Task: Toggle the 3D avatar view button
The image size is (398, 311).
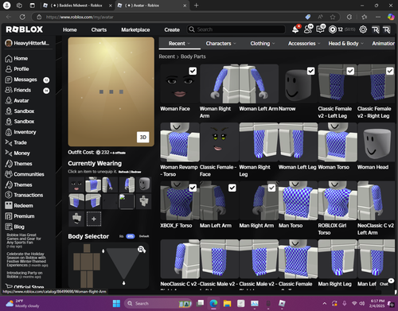Action: pyautogui.click(x=143, y=137)
